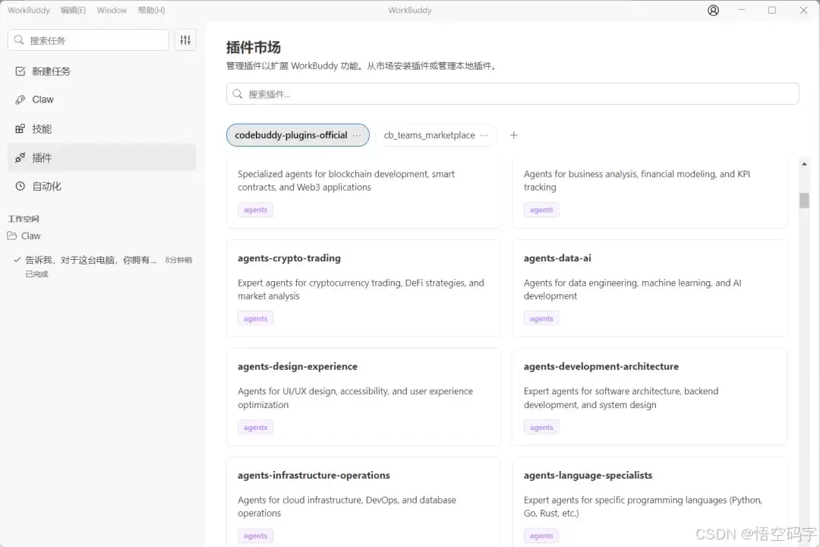This screenshot has width=820, height=547.
Task: Click the plus icon to add marketplace
Action: pyautogui.click(x=513, y=135)
